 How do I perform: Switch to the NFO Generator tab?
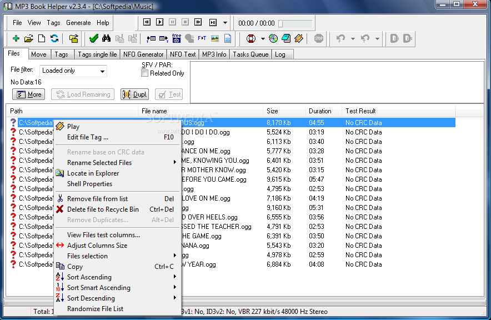143,54
